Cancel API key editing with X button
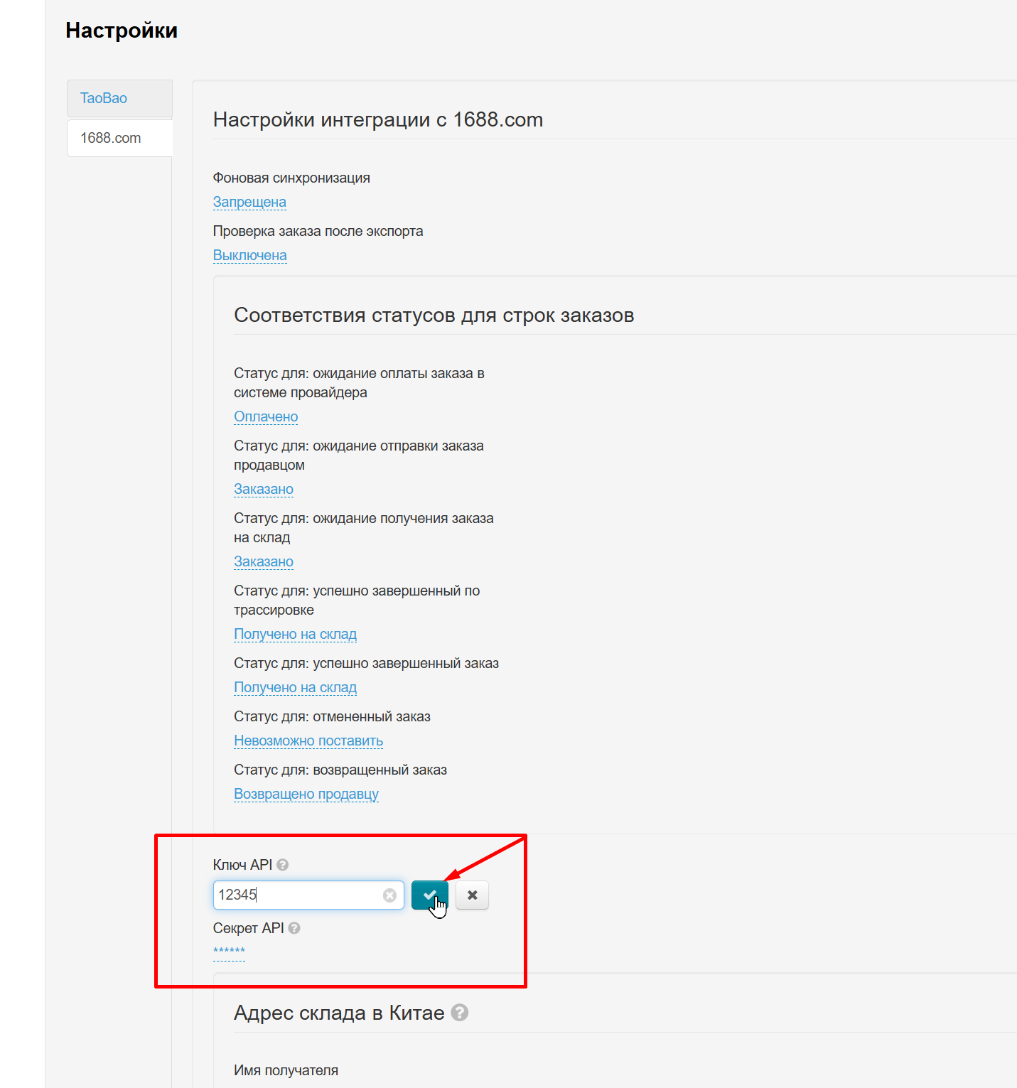The width and height of the screenshot is (1017, 1088). coord(472,895)
